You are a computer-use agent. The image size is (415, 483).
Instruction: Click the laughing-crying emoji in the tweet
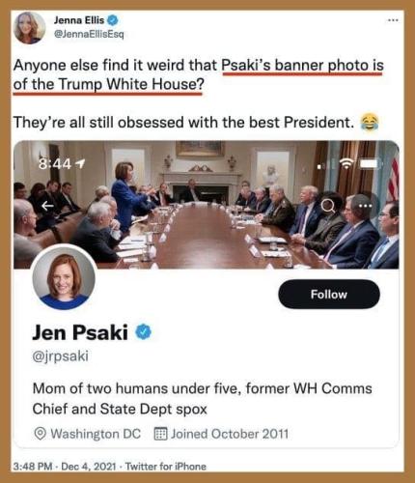pyautogui.click(x=370, y=123)
